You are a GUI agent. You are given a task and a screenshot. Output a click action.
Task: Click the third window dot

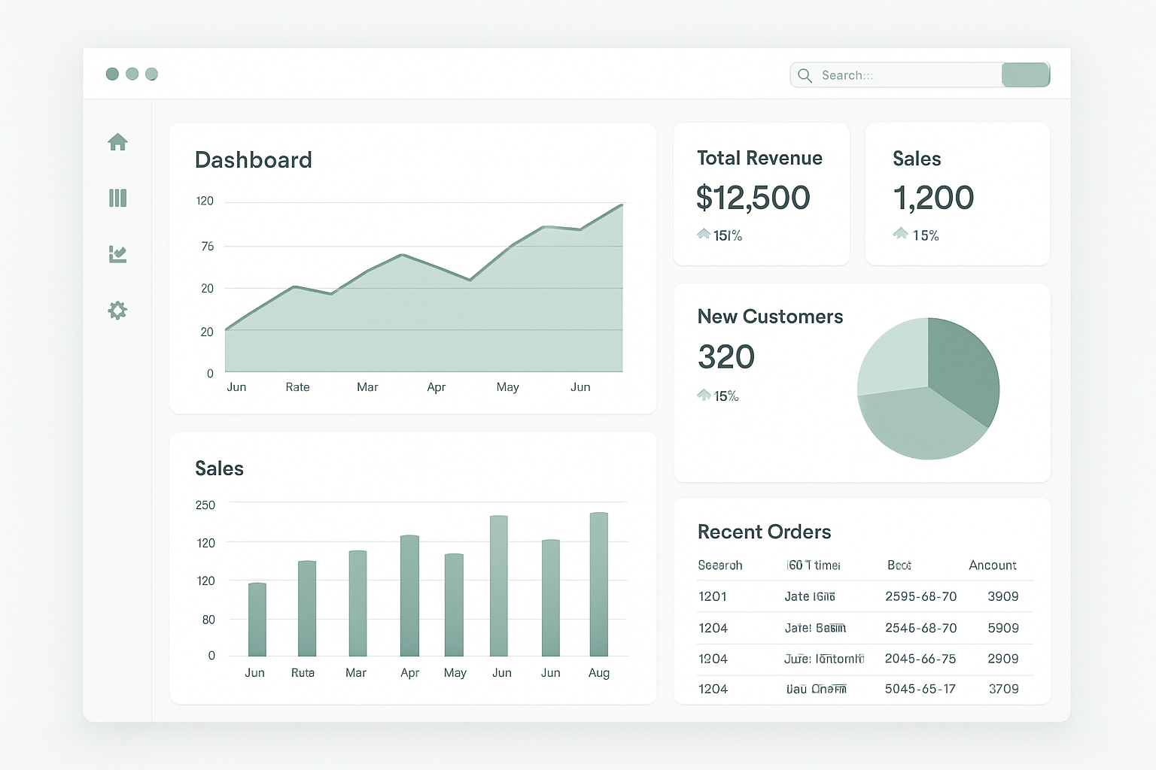pos(151,74)
